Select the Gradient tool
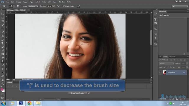Image resolution: width=189 pixels, height=106 pixels. pyautogui.click(x=3, y=54)
